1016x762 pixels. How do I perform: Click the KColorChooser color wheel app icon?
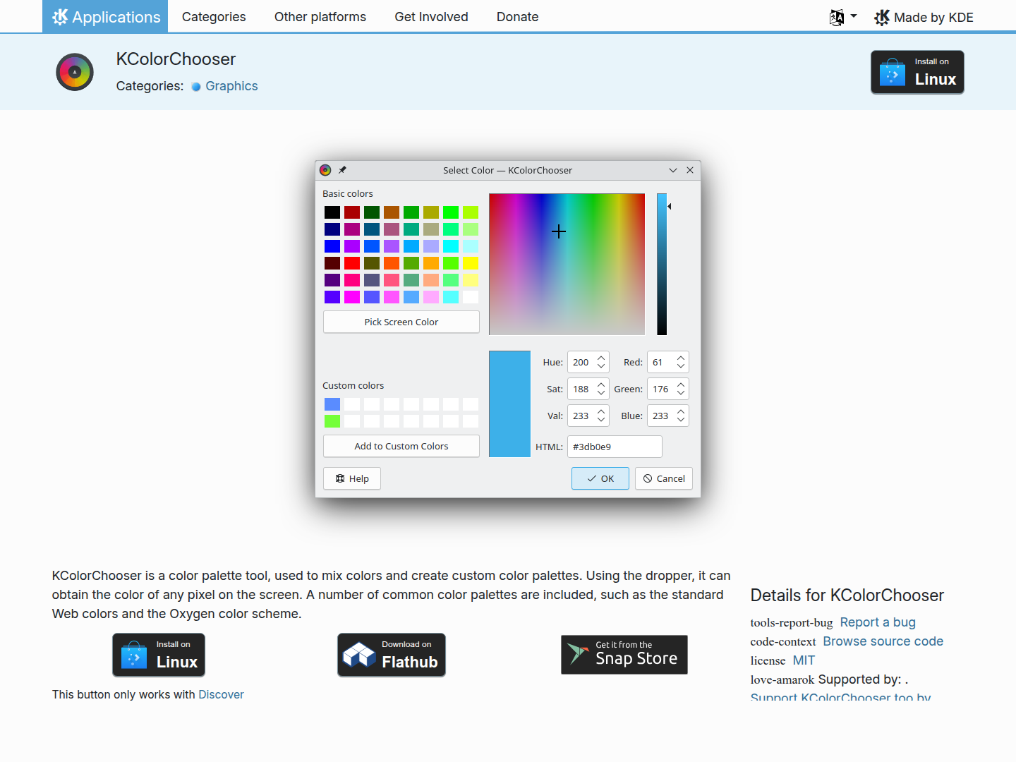(75, 72)
